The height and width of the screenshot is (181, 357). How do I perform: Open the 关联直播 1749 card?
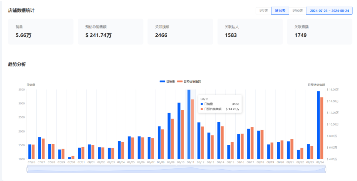pos(320,31)
